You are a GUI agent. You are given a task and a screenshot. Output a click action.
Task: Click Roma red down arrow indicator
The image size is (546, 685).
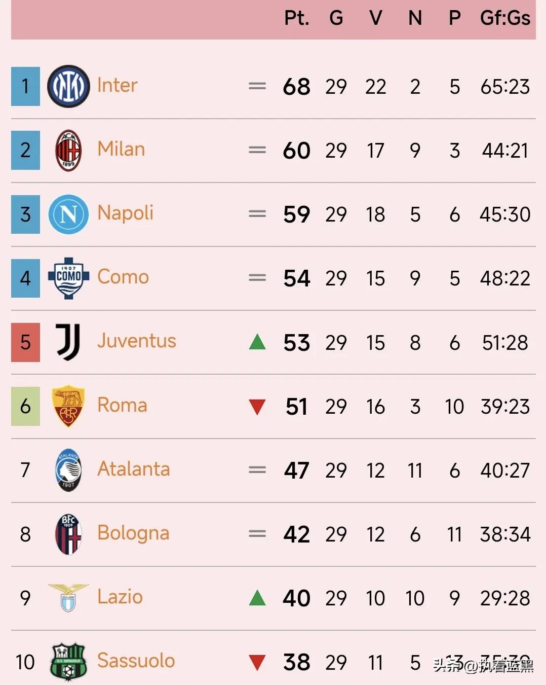pos(257,407)
